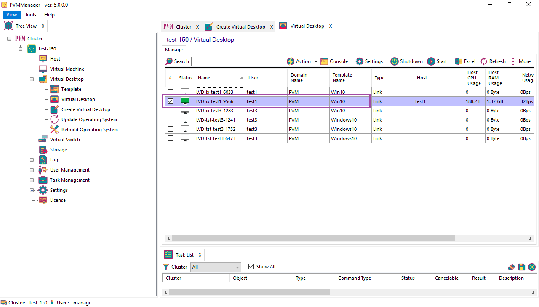
Task: Select the Virtual Machine tree icon
Action: [43, 69]
